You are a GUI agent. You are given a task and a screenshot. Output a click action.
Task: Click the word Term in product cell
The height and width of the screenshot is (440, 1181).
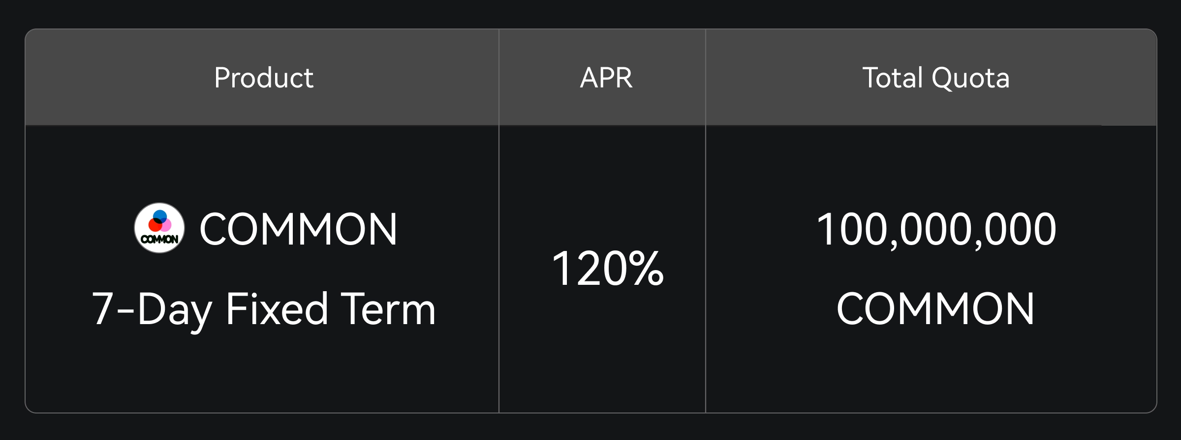click(388, 309)
